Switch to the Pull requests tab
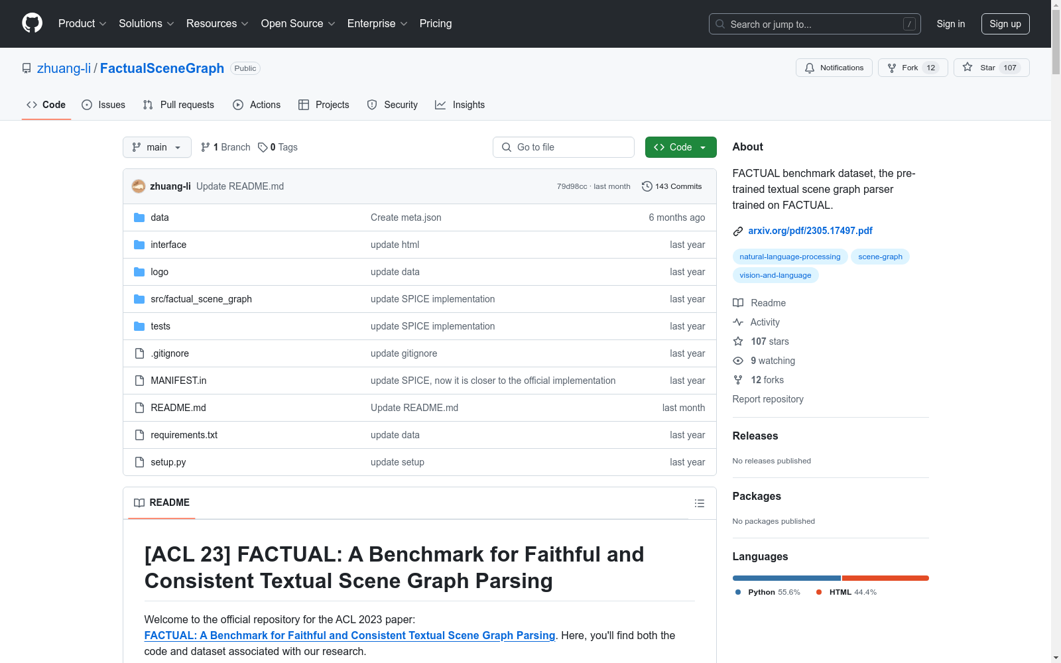The height and width of the screenshot is (663, 1061). 178,105
